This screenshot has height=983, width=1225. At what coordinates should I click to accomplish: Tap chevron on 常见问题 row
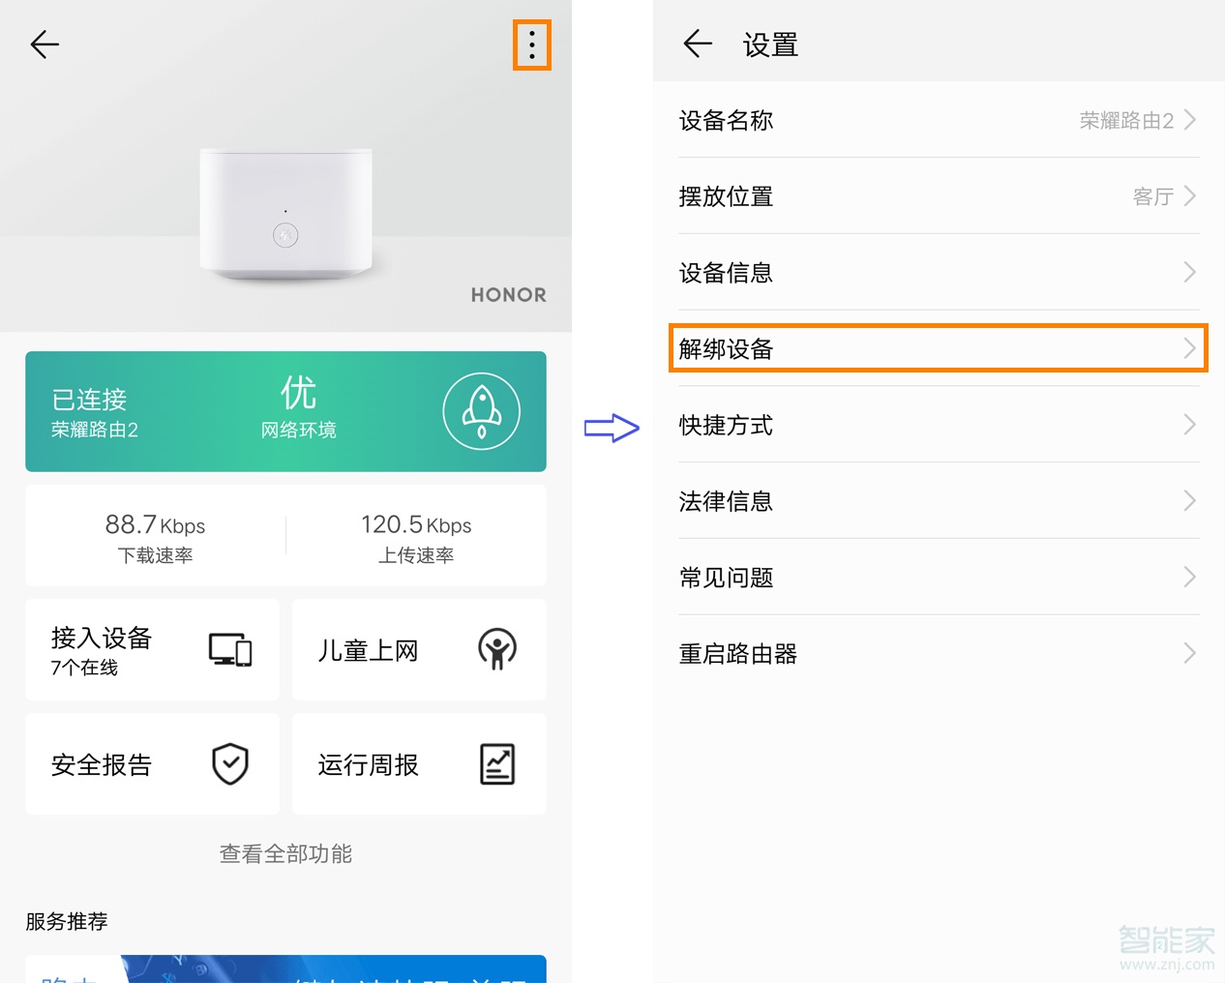pyautogui.click(x=1190, y=578)
